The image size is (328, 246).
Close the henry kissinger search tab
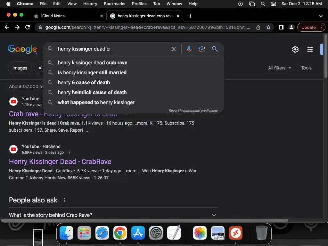pyautogui.click(x=178, y=16)
